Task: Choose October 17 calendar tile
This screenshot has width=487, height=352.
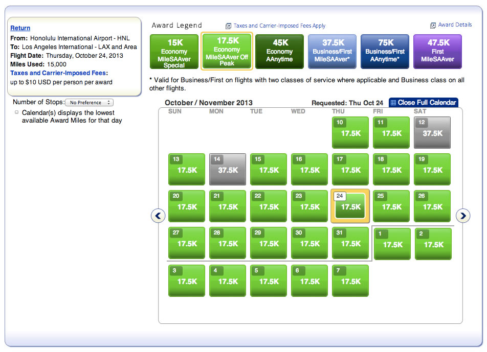Action: click(x=350, y=169)
